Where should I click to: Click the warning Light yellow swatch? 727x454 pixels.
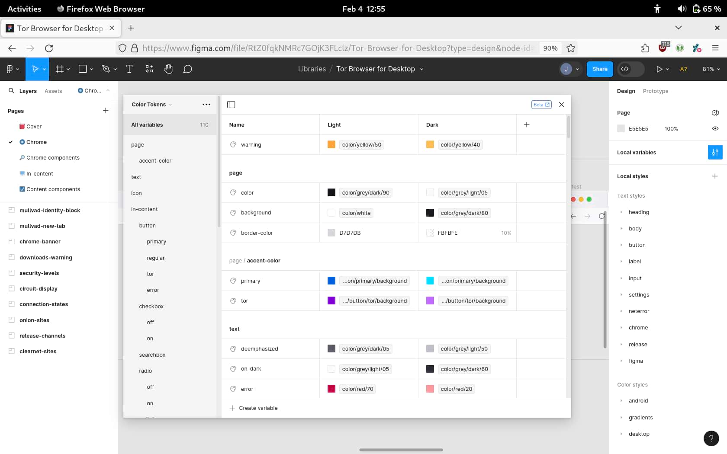pos(331,144)
